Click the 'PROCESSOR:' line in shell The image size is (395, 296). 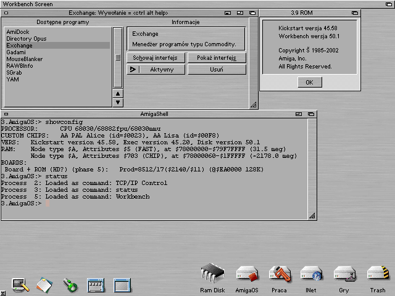pyautogui.click(x=81, y=129)
